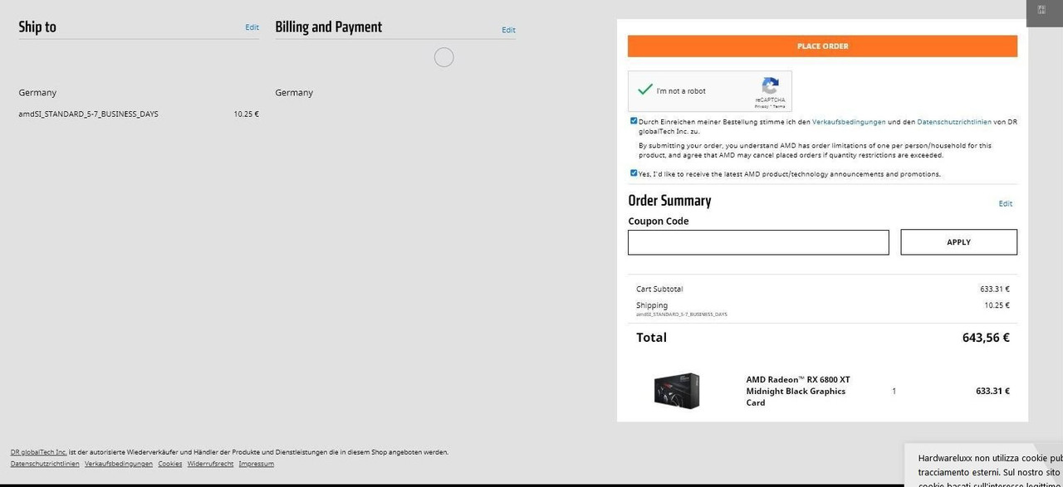Screen dimensions: 1063x487
Task: Click the Cart Subtotal value 633.31 €
Action: (995, 290)
